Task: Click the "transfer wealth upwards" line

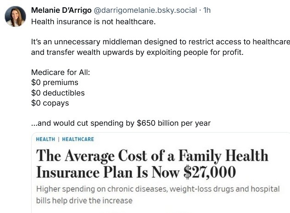Action: click(137, 52)
